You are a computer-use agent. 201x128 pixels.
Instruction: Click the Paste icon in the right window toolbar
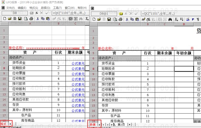point(137,19)
